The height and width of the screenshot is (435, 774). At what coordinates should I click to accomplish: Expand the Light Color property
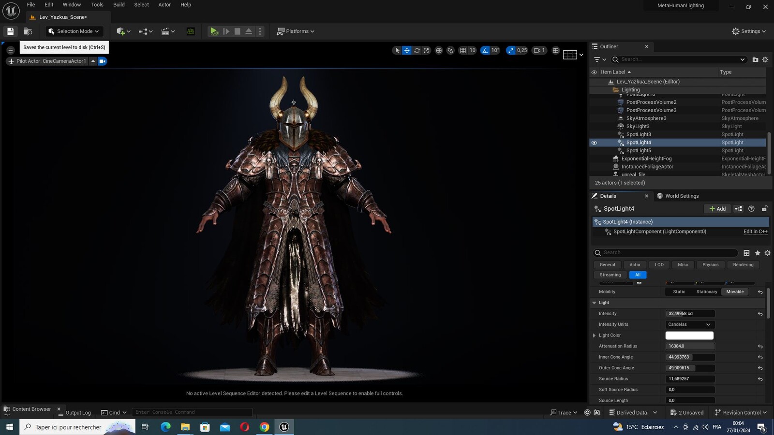594,335
